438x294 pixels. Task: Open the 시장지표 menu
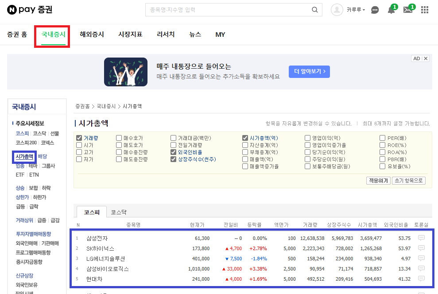pos(131,35)
